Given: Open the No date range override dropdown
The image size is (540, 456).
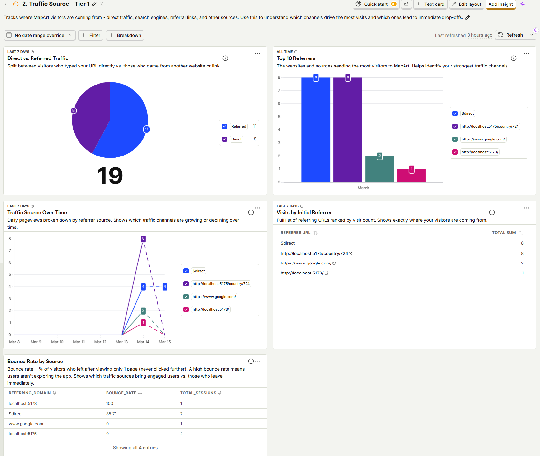Looking at the screenshot, I should [39, 35].
